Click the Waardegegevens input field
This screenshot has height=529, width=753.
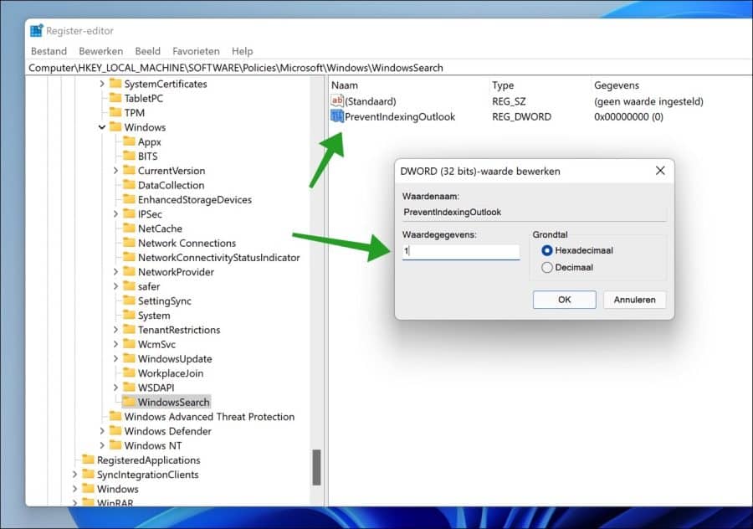[x=460, y=251]
